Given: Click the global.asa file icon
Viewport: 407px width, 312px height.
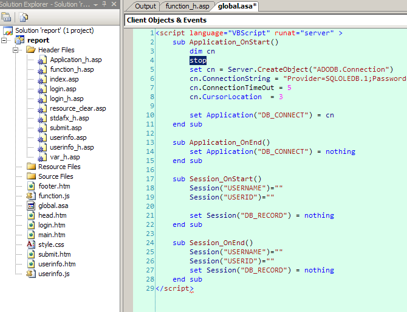Looking at the screenshot, I should (x=31, y=206).
